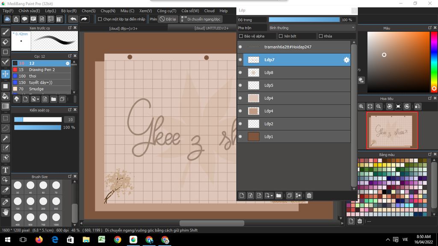
Task: Click the Undo arrow in the toolbar
Action: [73, 19]
